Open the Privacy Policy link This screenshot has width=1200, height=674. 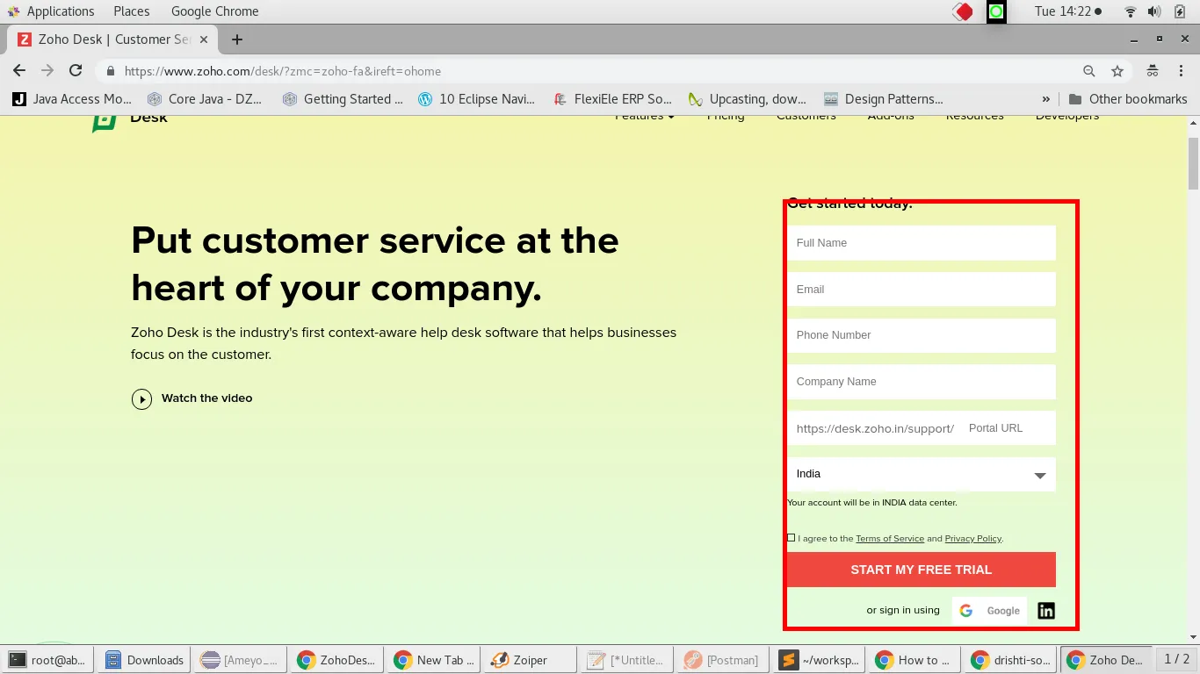973,539
